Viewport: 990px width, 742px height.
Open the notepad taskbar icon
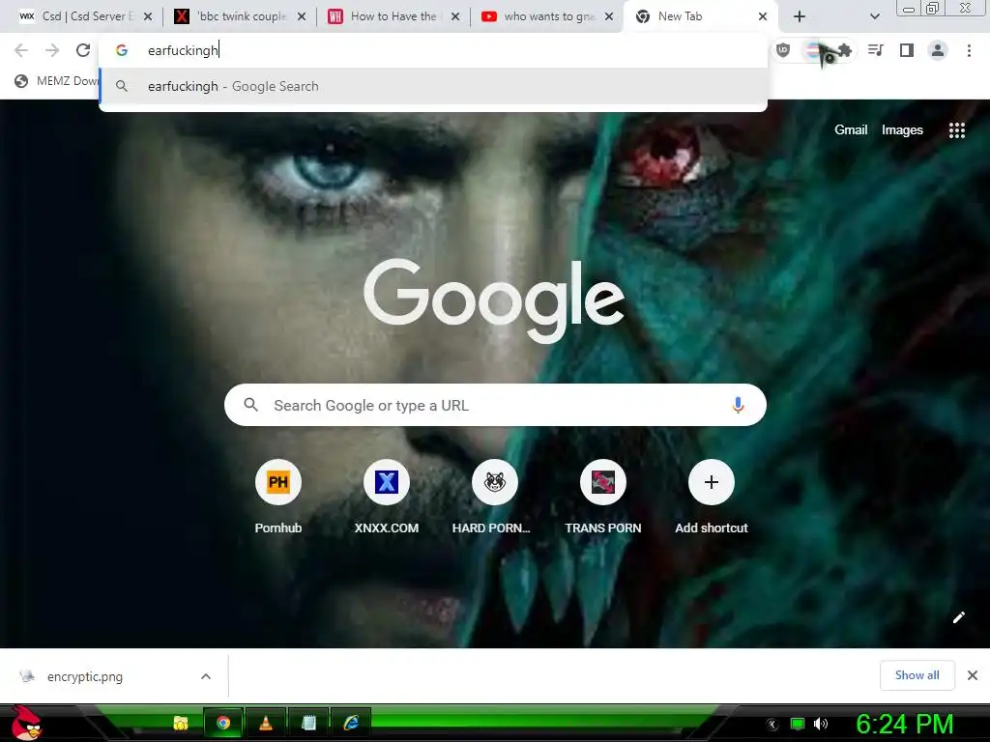[x=308, y=723]
